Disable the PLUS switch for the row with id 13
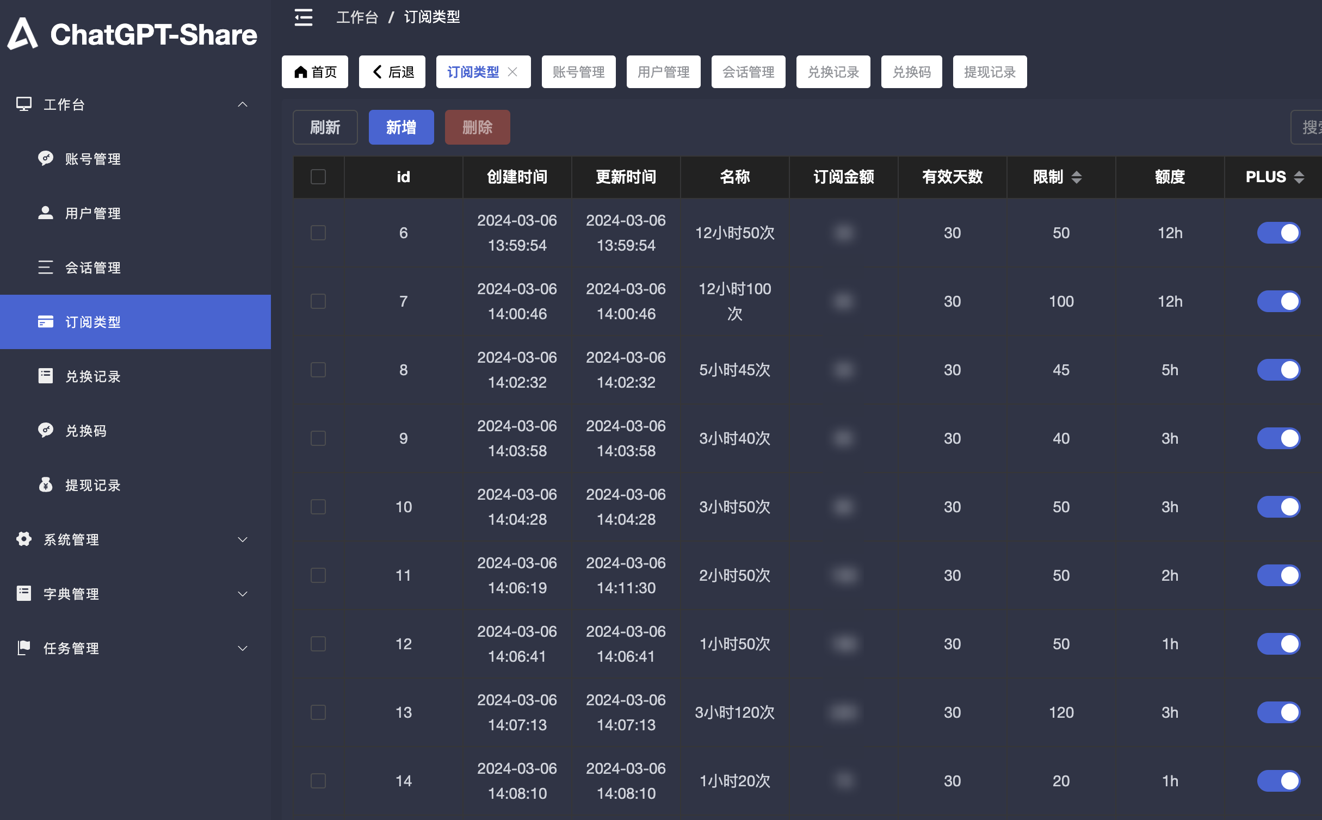The height and width of the screenshot is (820, 1322). click(1278, 712)
